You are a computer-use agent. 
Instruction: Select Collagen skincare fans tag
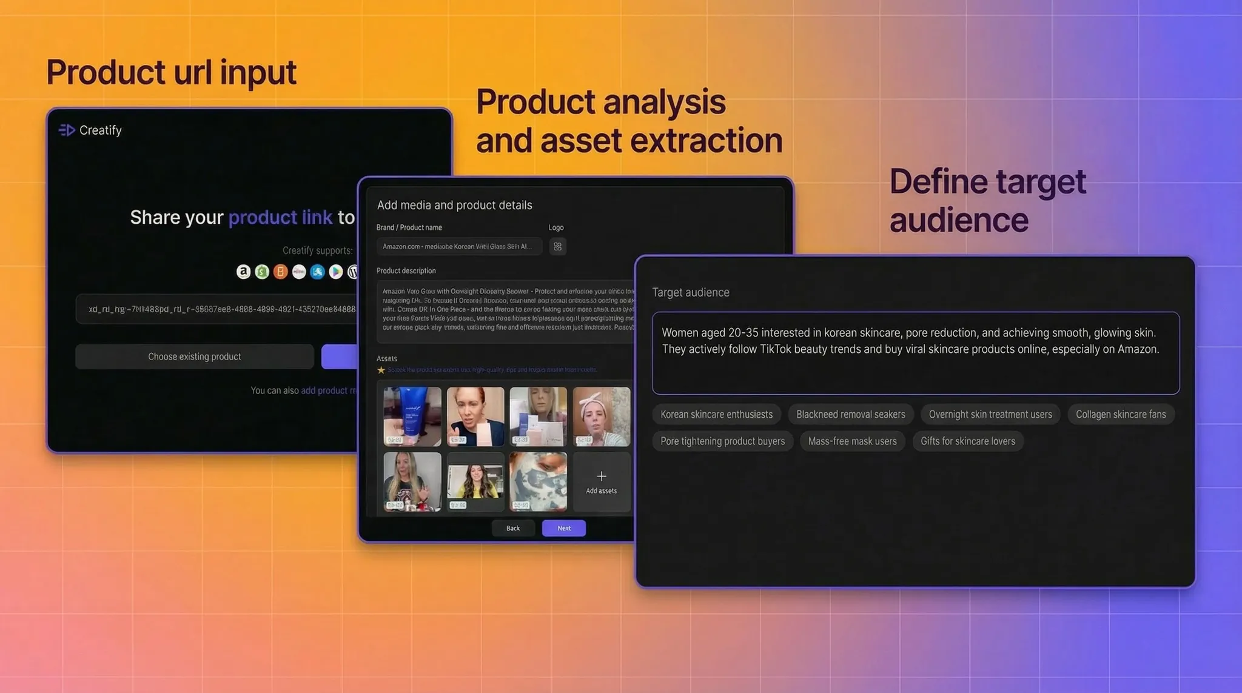[1121, 414]
